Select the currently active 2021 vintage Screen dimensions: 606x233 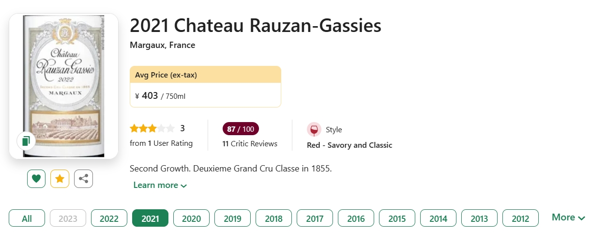[150, 218]
